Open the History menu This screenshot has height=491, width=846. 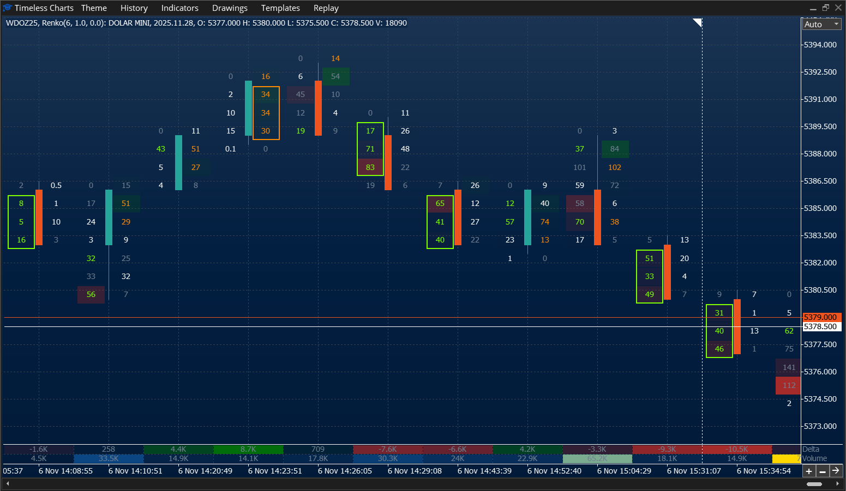point(134,8)
